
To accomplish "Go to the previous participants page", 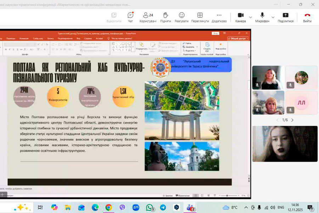I will pos(278,120).
